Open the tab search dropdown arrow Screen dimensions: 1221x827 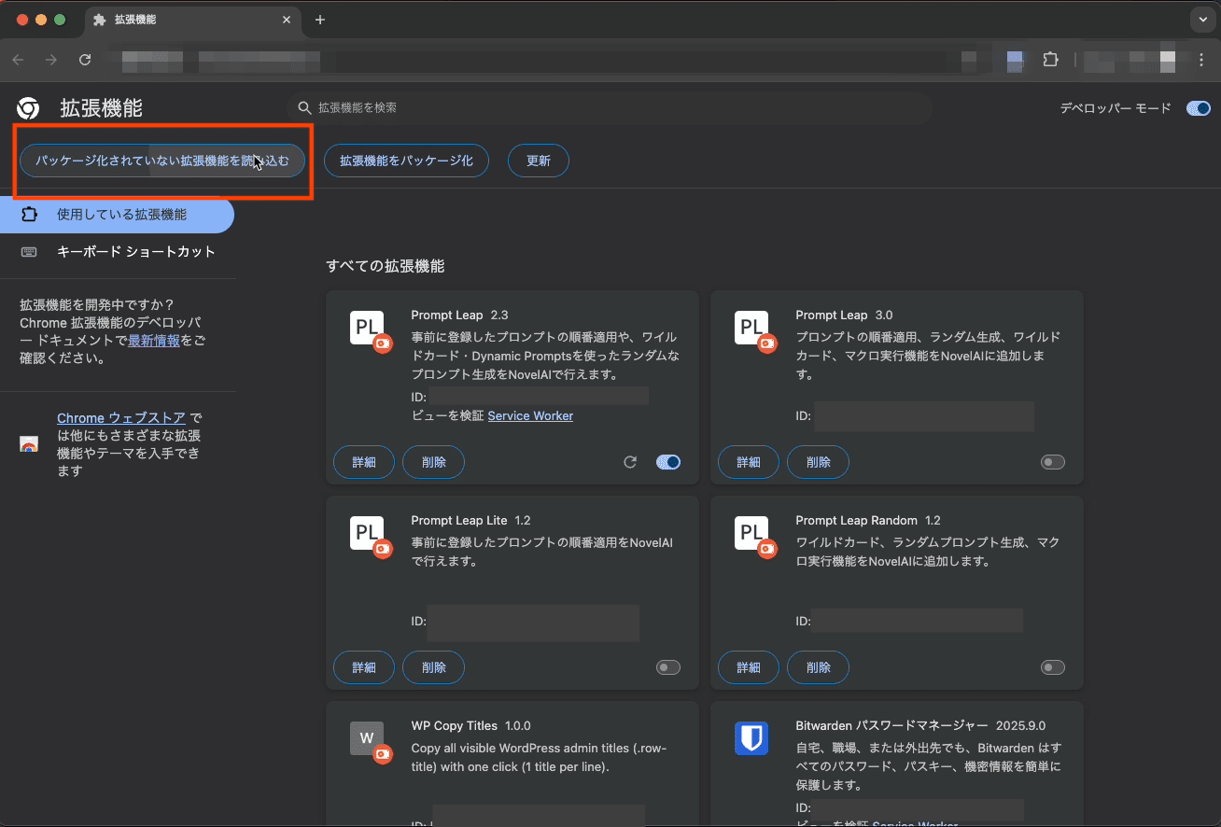[1201, 20]
